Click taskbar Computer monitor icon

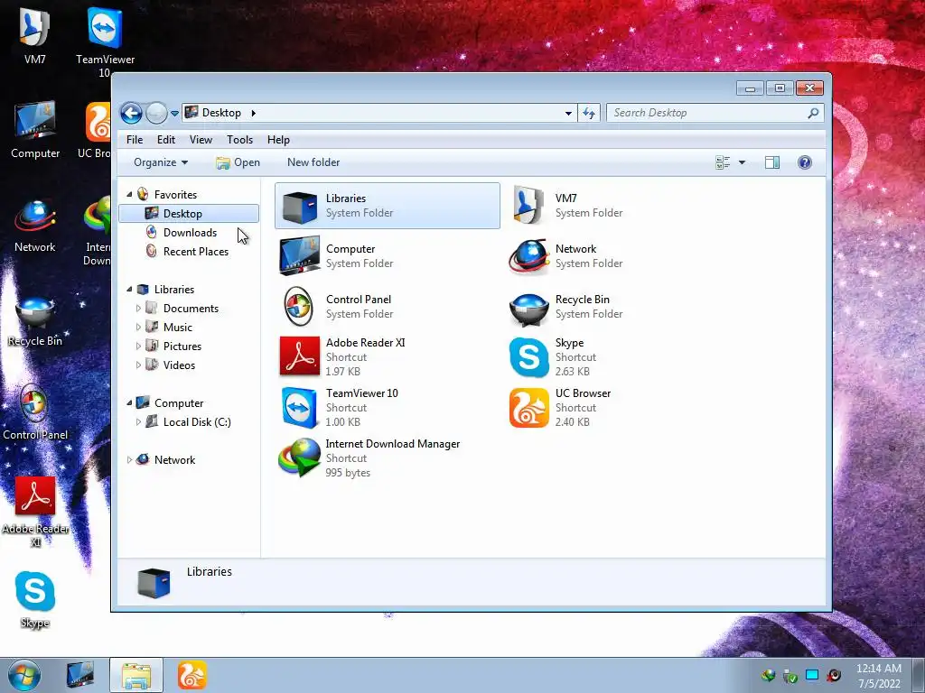[x=80, y=675]
